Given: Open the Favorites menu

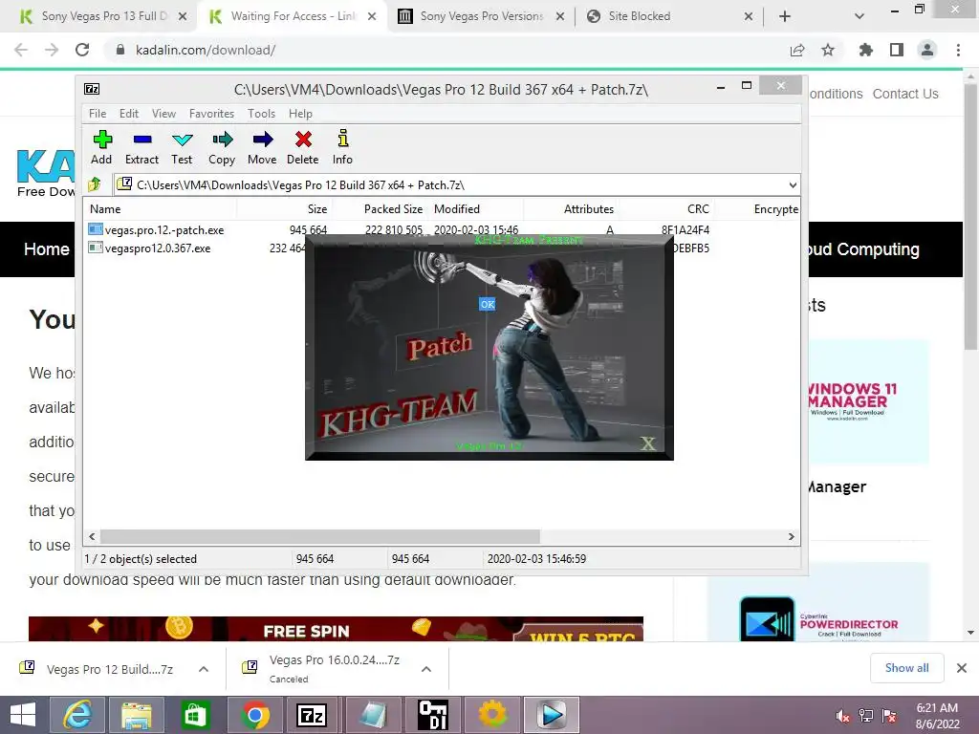Looking at the screenshot, I should [x=211, y=114].
